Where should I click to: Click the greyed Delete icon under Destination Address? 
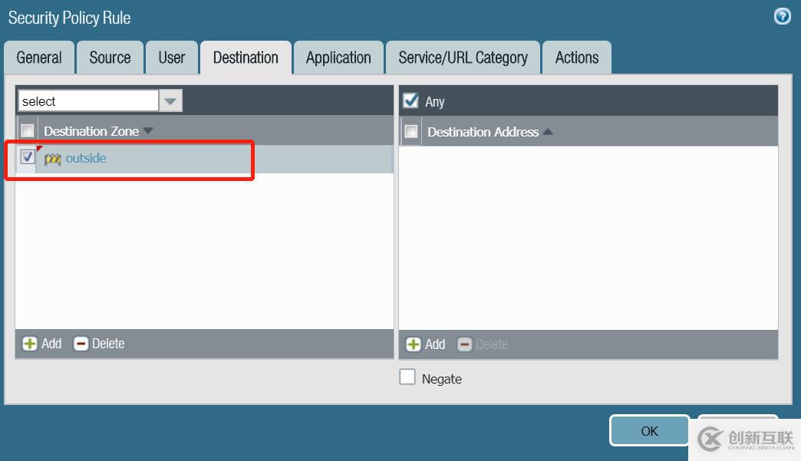pyautogui.click(x=464, y=344)
